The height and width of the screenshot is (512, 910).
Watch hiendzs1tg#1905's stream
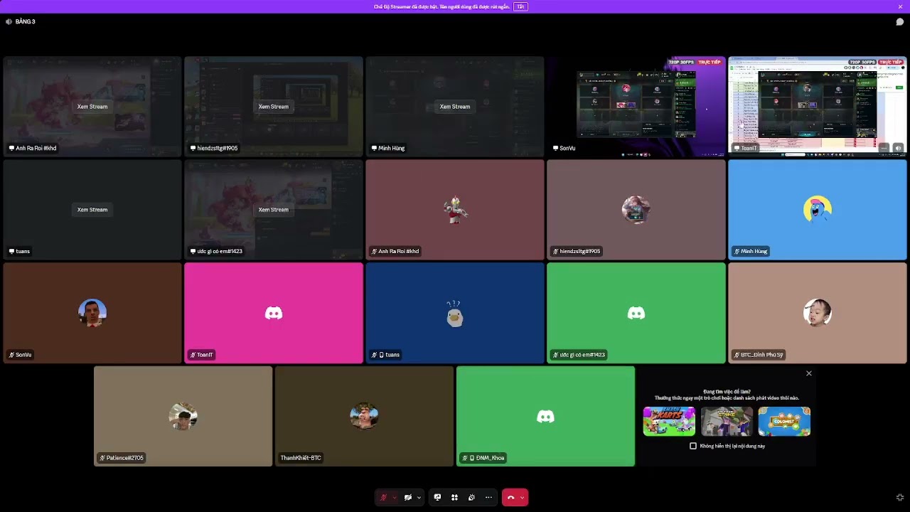(274, 107)
